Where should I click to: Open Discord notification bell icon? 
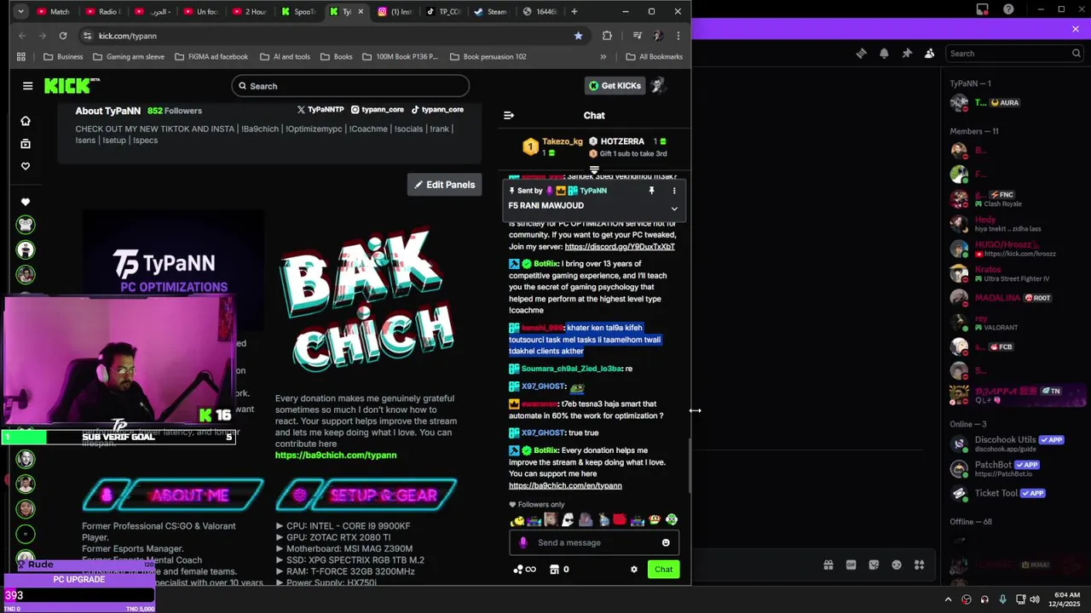point(884,54)
